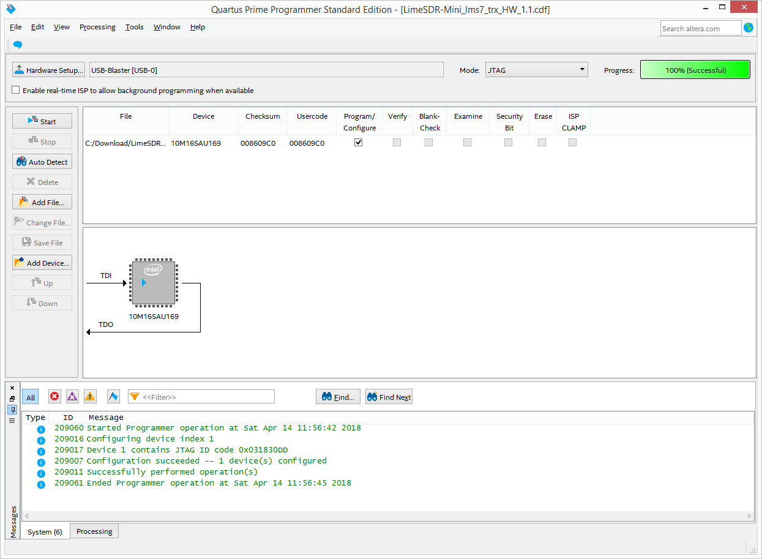Click the messages horizontal scrollbar left arrow
This screenshot has width=762, height=559.
(x=27, y=516)
